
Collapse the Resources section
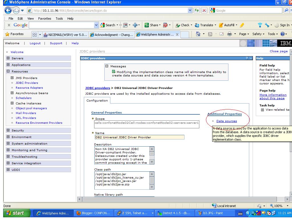coord(8,71)
